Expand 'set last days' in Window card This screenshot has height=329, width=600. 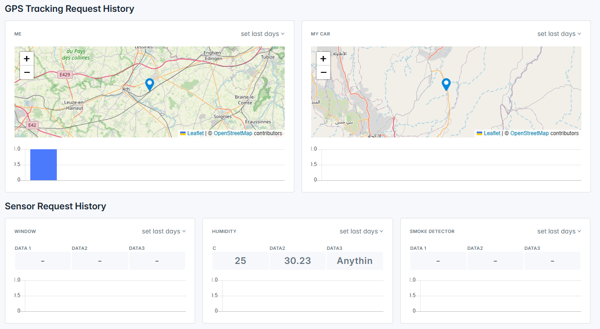click(x=164, y=232)
